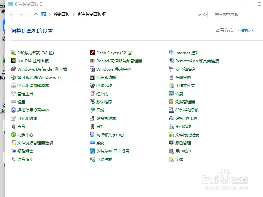Open the Internet 选项 icon

tap(171, 53)
